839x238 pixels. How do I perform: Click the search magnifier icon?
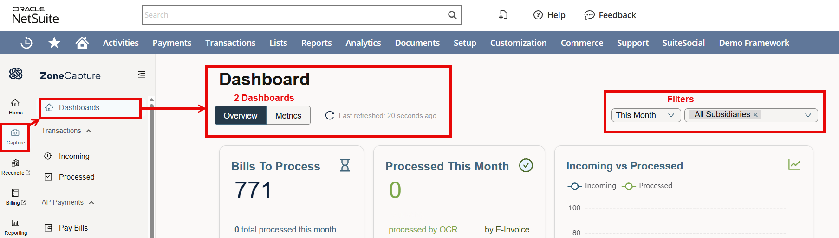[x=452, y=15]
